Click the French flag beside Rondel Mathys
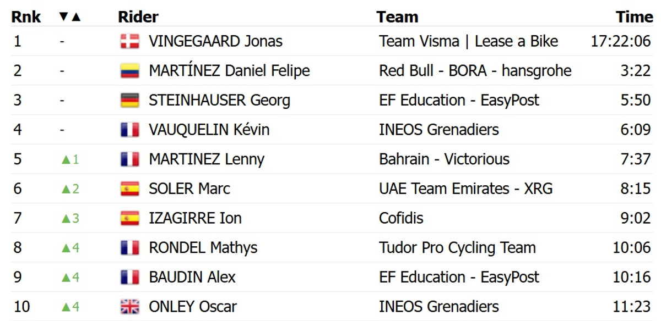Viewport: 661px width, 321px height. [130, 247]
